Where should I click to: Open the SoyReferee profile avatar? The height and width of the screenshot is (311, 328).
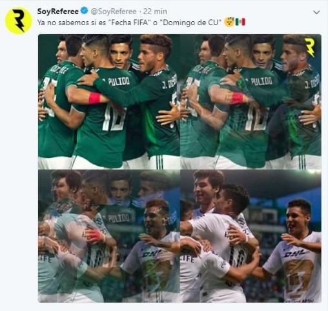pos(18,21)
